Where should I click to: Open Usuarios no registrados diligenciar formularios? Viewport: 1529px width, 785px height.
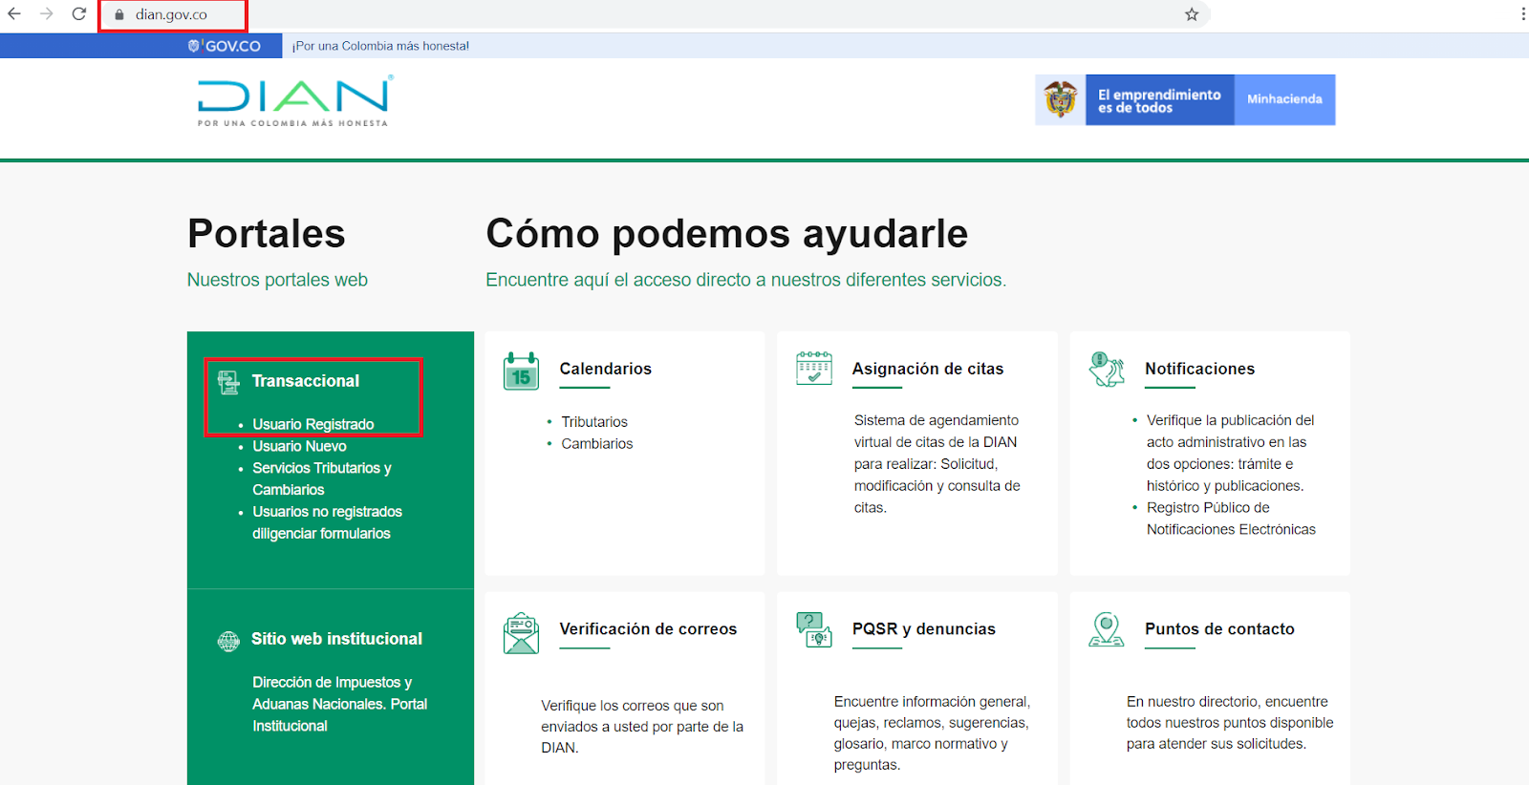[x=327, y=522]
